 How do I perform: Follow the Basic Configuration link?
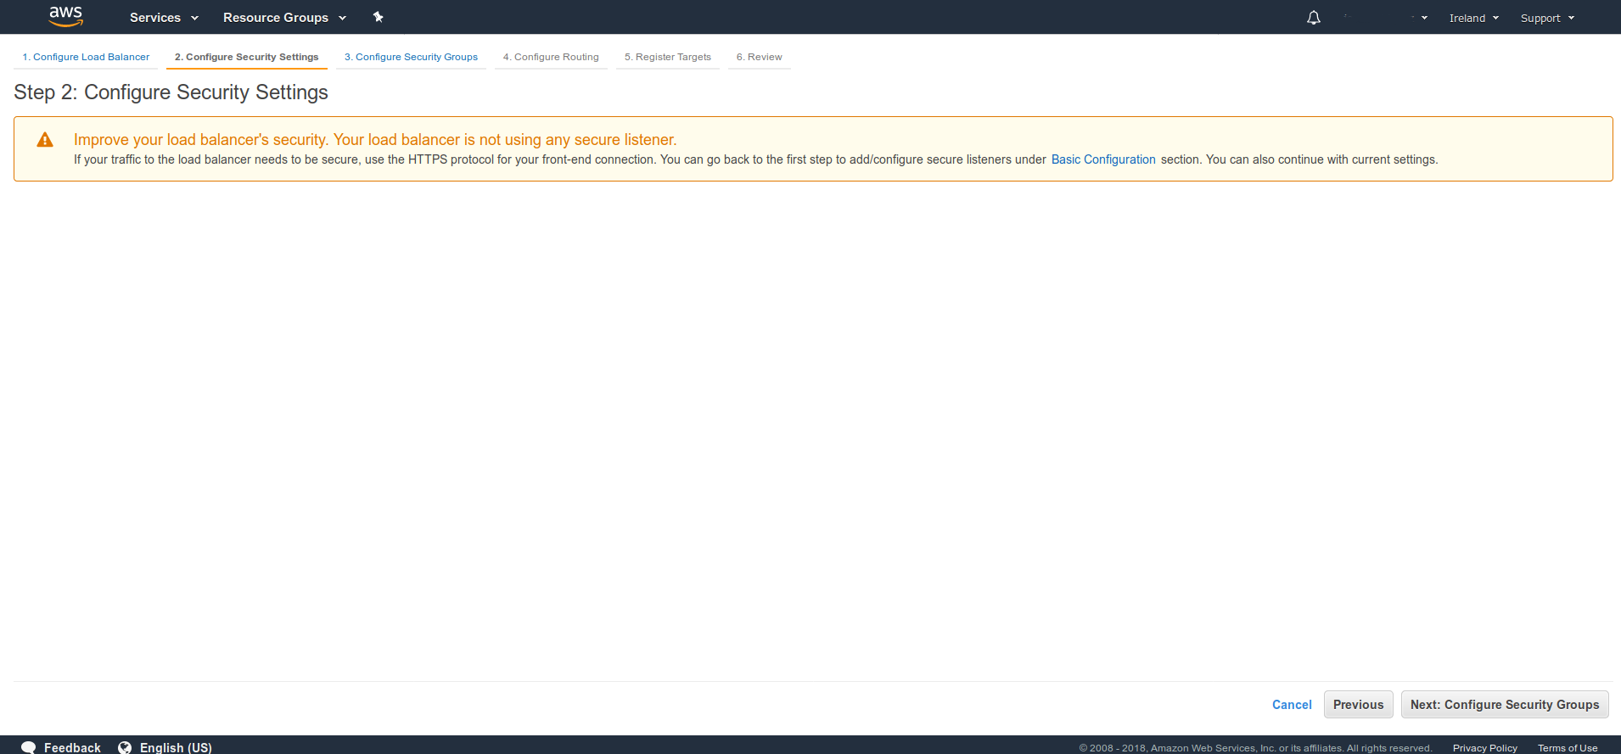(x=1102, y=159)
